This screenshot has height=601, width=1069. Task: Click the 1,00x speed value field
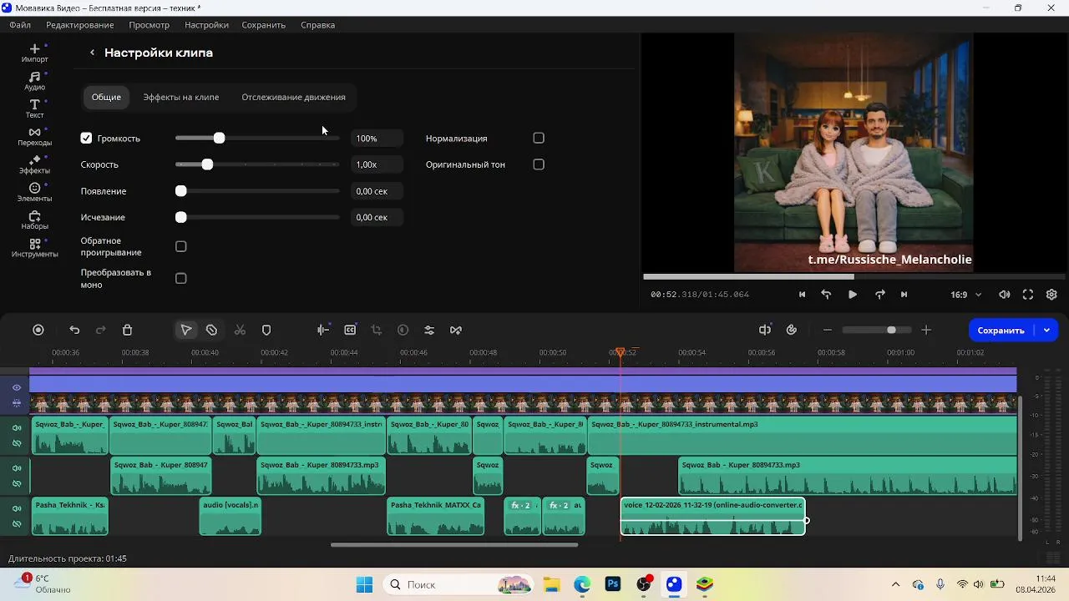click(x=377, y=164)
